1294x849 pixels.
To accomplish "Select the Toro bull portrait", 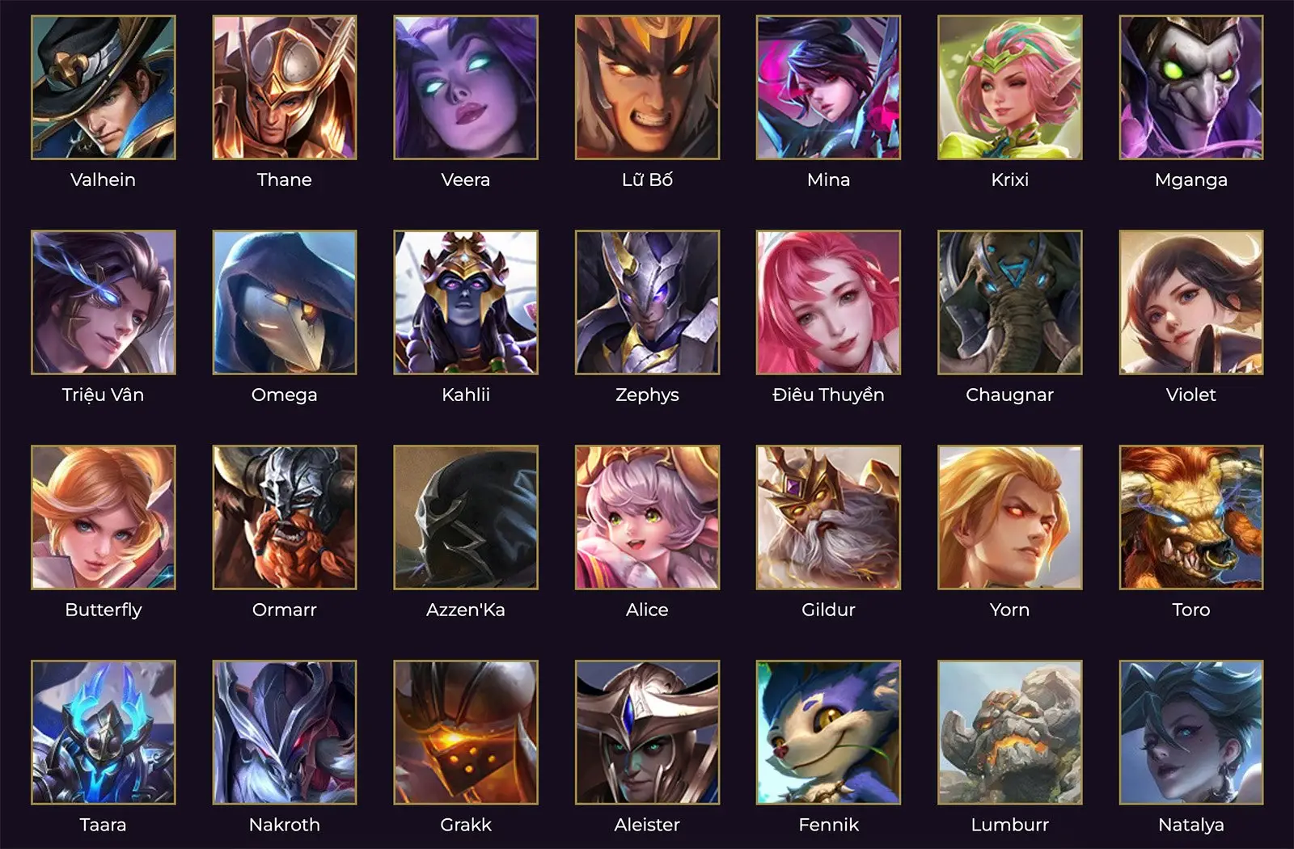I will click(x=1190, y=517).
